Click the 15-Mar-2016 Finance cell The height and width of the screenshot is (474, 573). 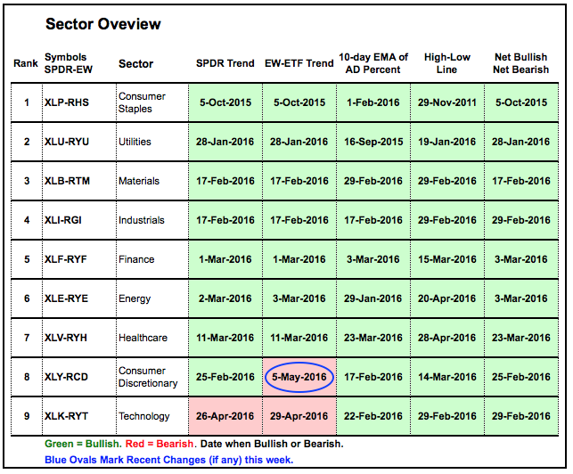446,259
